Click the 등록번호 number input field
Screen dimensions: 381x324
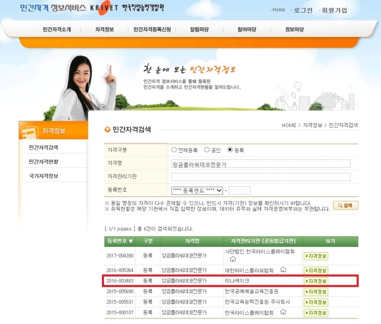coord(239,190)
